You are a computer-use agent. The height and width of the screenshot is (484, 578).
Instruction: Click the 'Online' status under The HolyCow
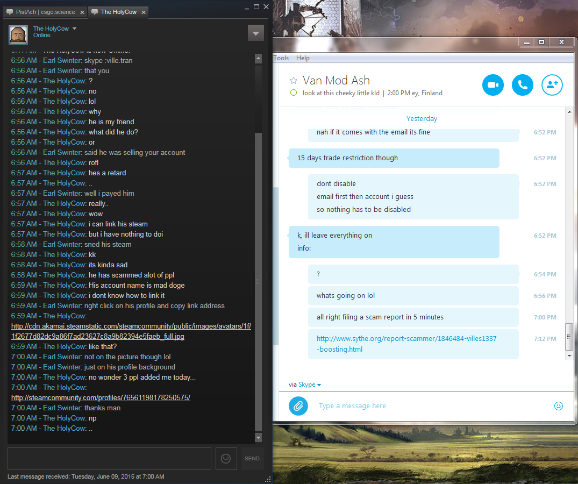pos(41,35)
